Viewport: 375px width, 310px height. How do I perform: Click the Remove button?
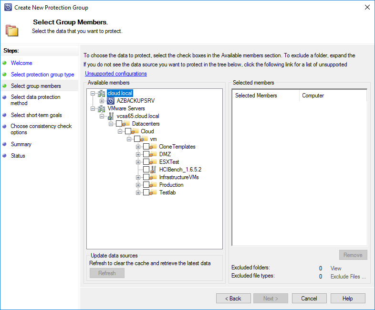click(353, 255)
